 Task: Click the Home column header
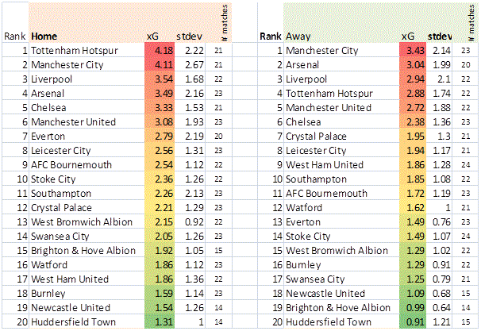pyautogui.click(x=44, y=37)
